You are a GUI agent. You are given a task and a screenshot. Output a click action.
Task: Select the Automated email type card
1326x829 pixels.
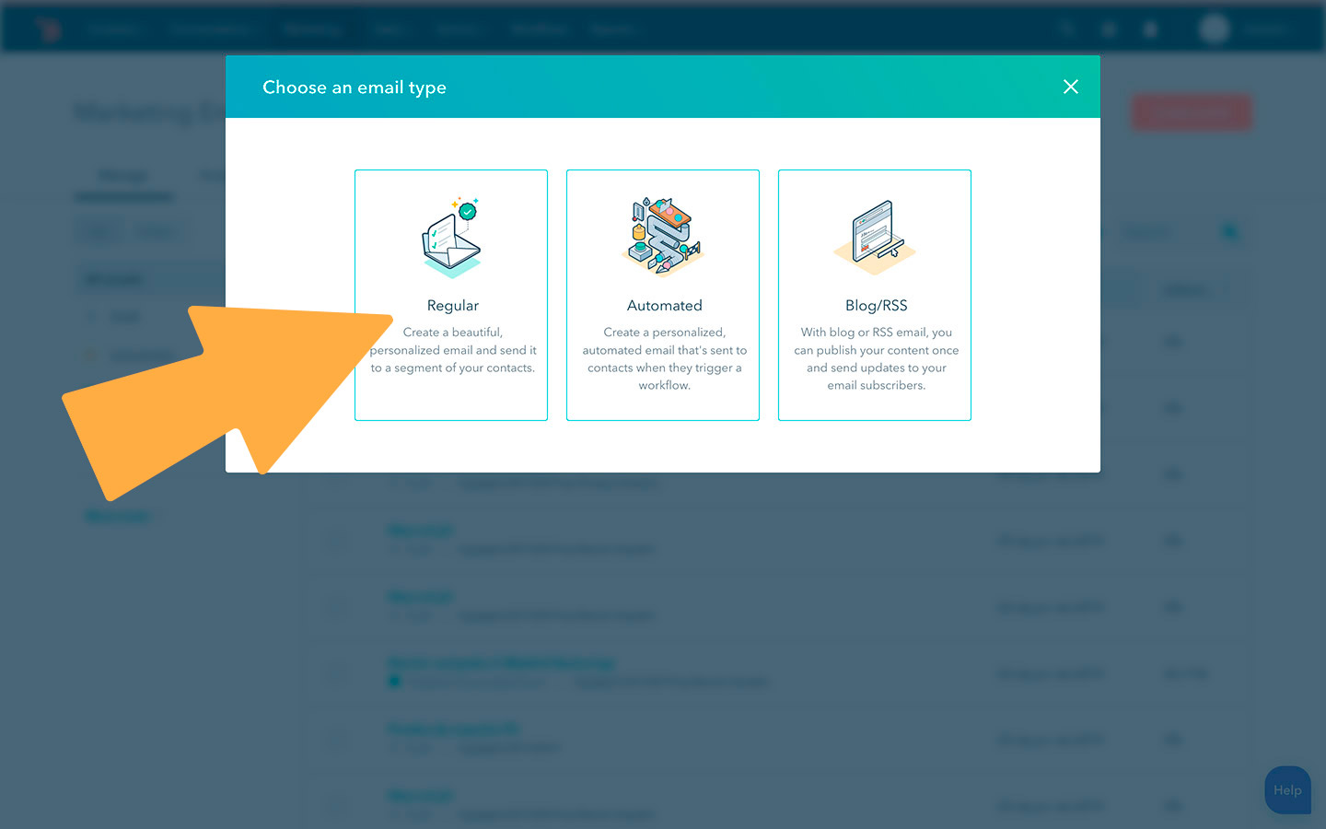pos(663,295)
